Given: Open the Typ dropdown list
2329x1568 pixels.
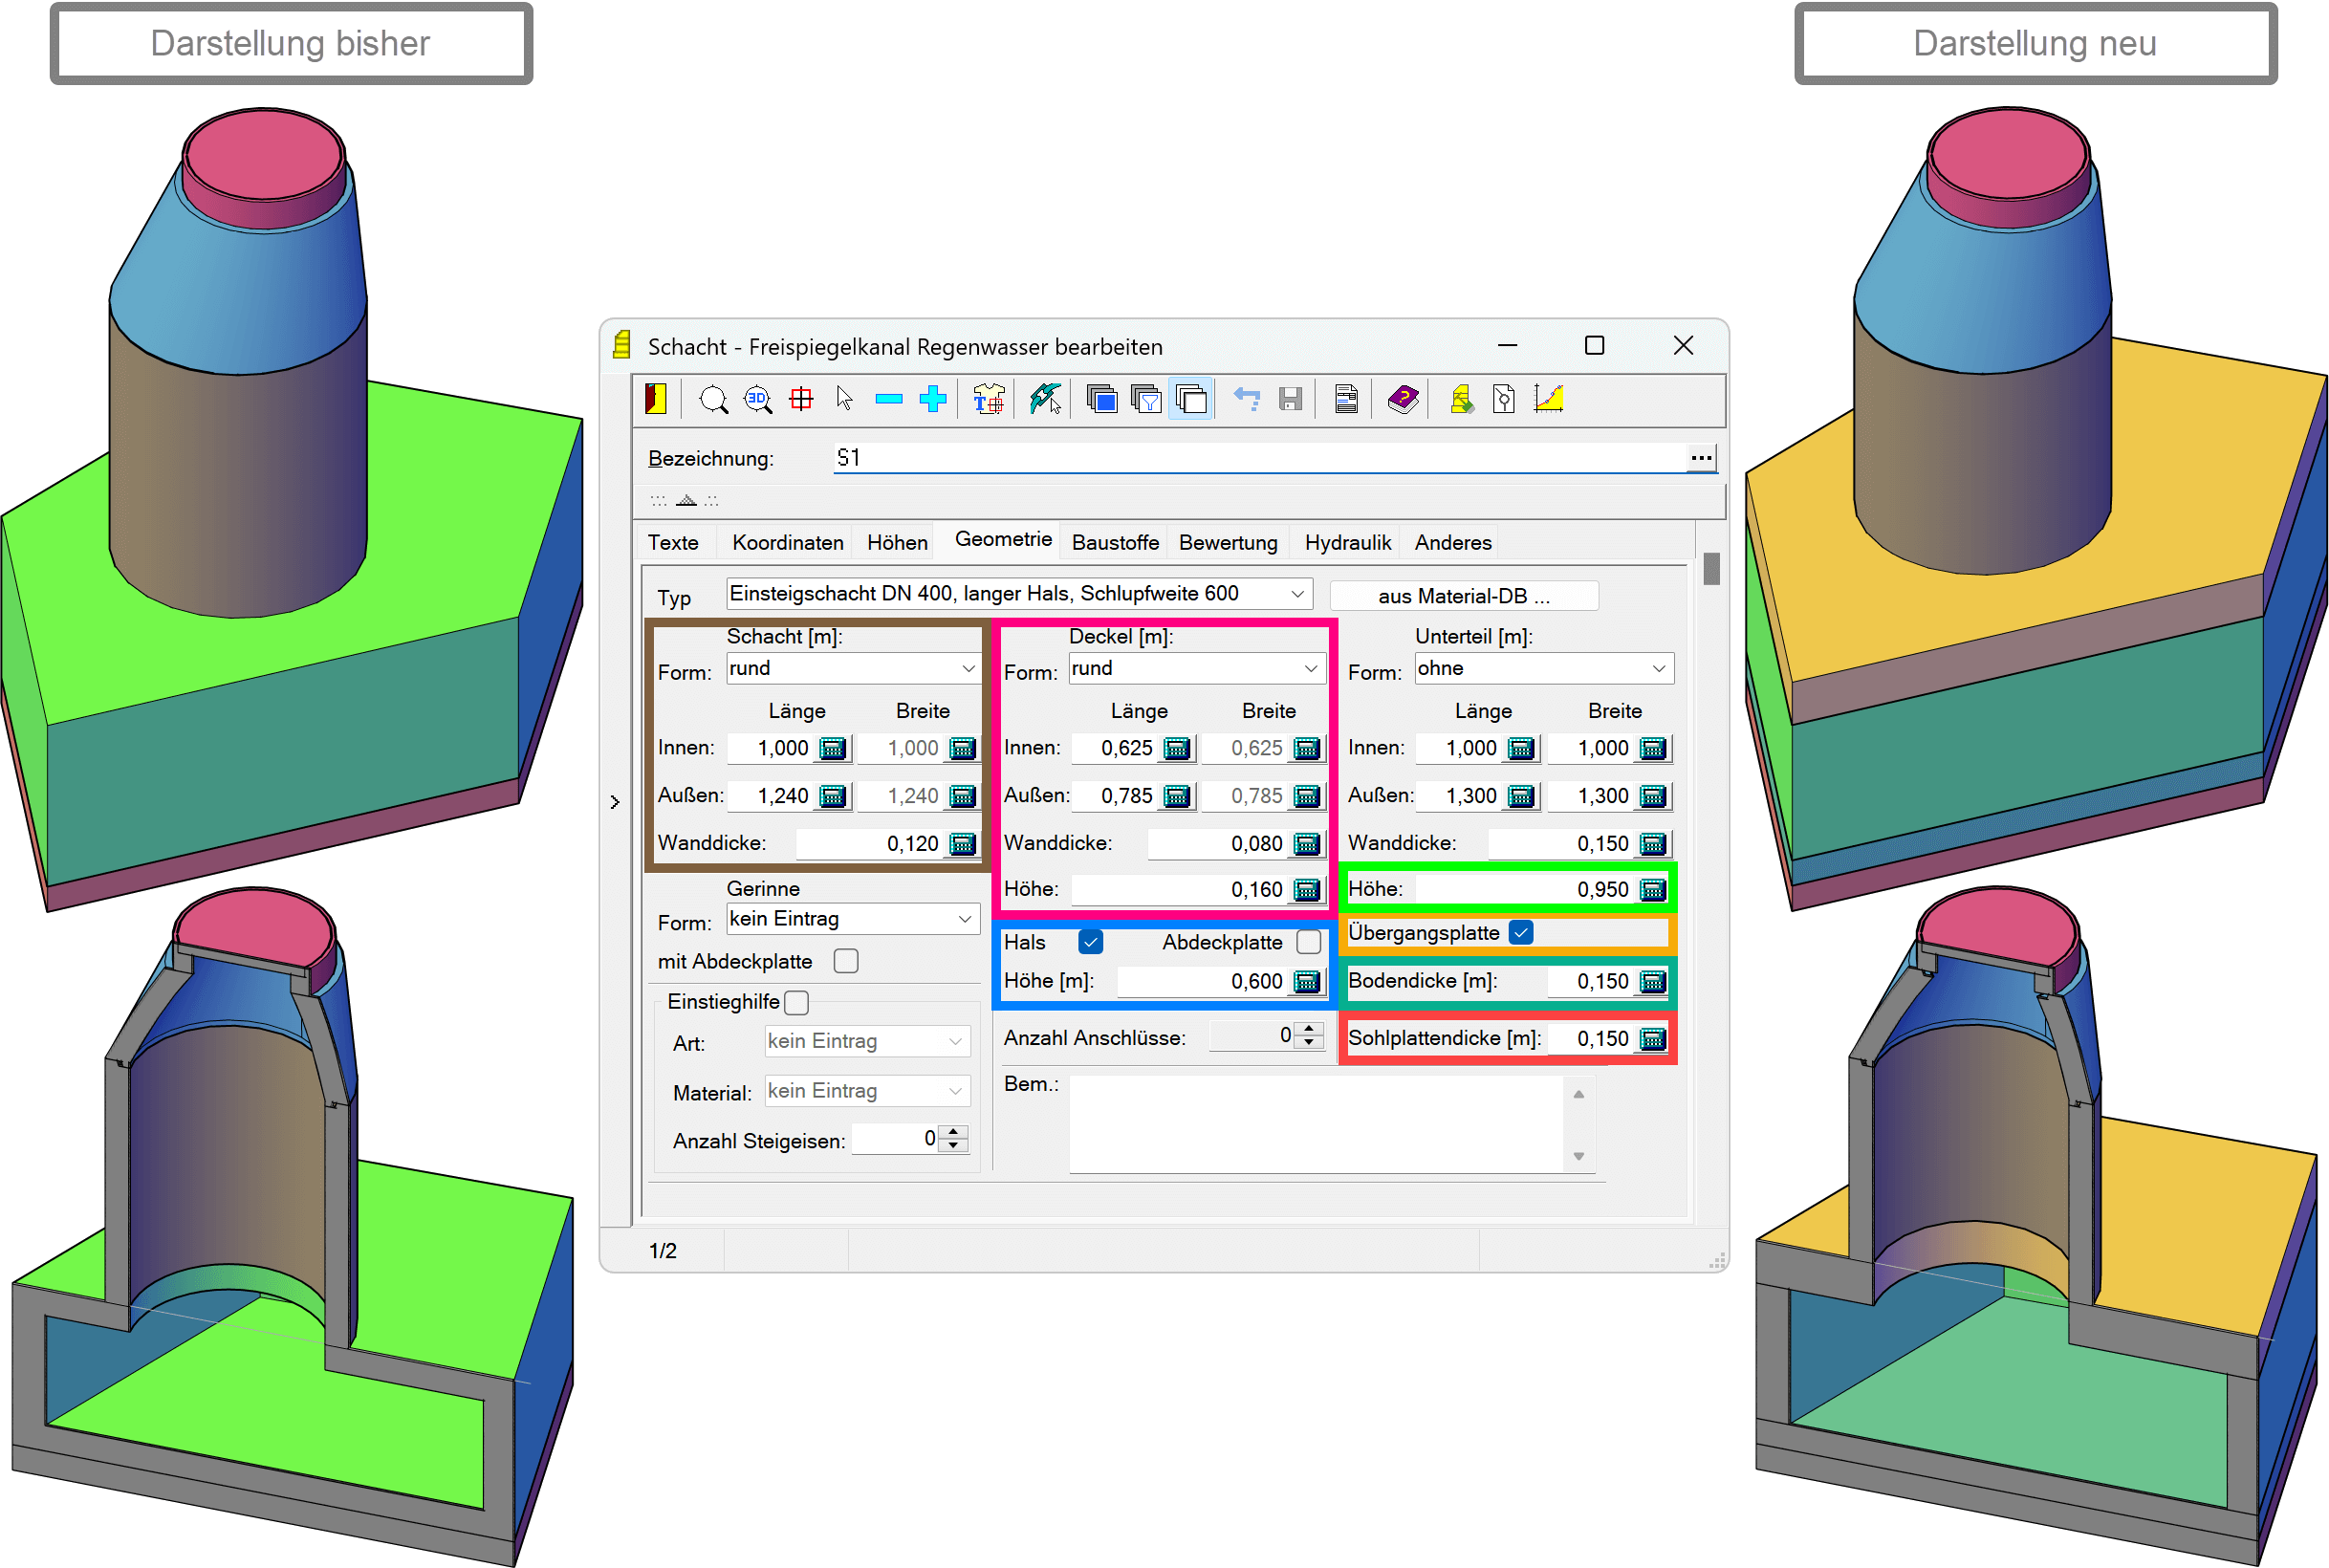Looking at the screenshot, I should point(1297,594).
